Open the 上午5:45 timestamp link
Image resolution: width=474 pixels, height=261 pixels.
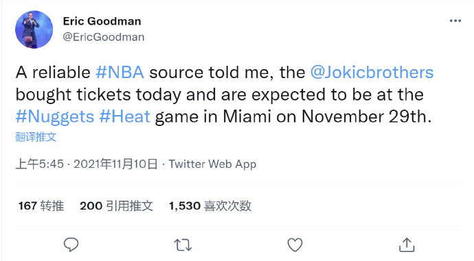pyautogui.click(x=40, y=164)
